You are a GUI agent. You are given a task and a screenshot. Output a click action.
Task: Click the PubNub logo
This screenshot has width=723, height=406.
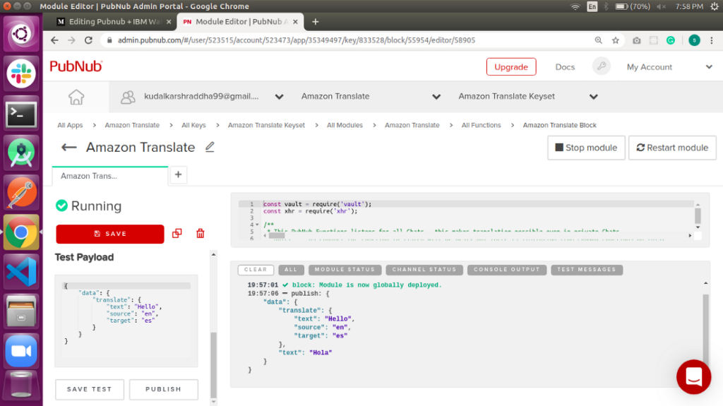coord(76,66)
